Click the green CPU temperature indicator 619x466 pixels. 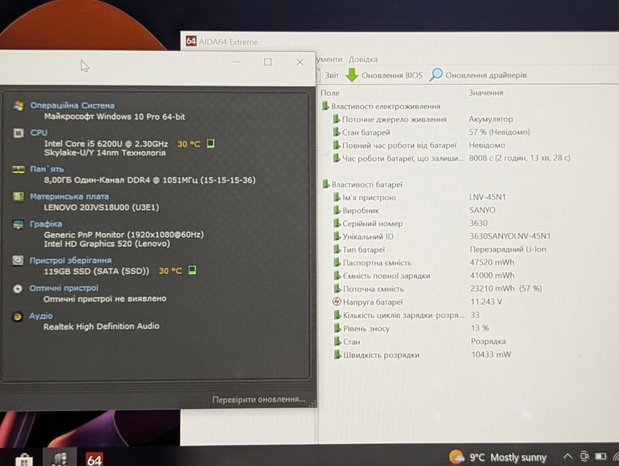(x=210, y=143)
